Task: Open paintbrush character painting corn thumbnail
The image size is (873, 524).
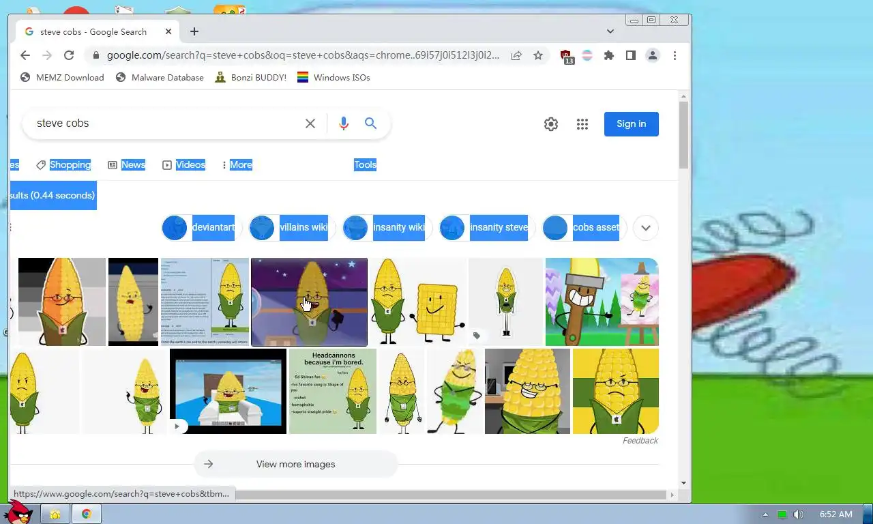Action: pyautogui.click(x=602, y=302)
